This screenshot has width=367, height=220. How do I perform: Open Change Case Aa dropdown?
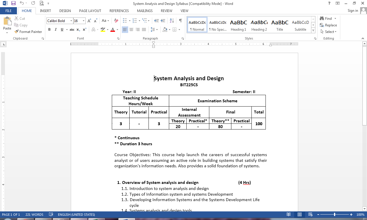tap(105, 21)
